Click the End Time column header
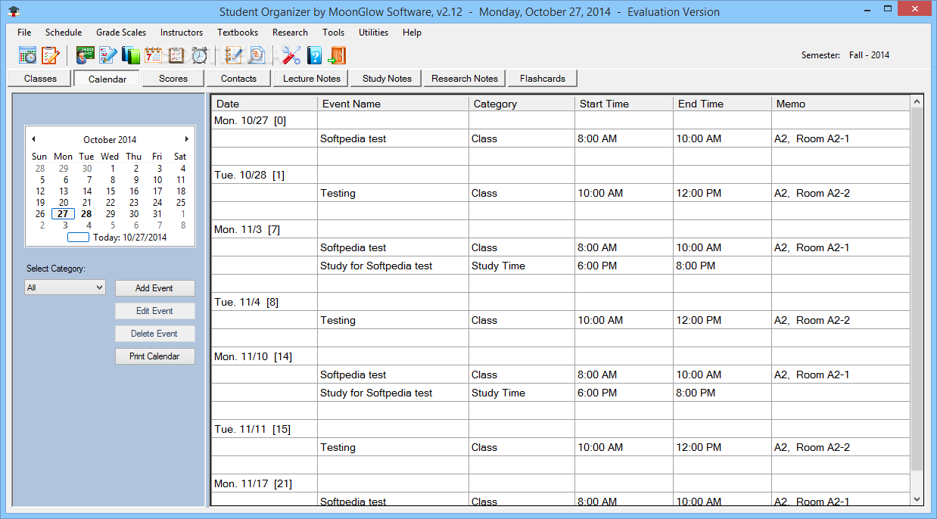 pyautogui.click(x=722, y=104)
